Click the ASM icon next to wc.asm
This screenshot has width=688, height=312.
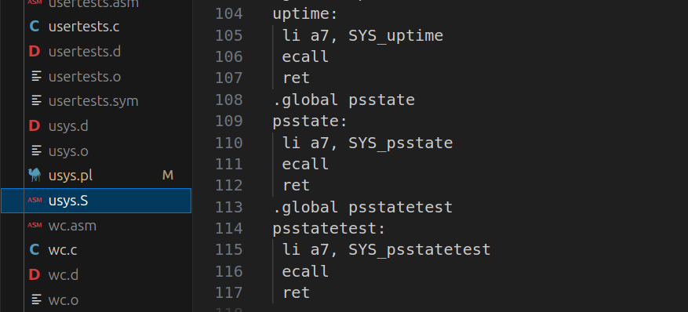35,225
